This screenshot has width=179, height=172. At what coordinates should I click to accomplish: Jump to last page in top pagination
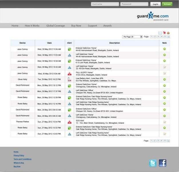coord(168,37)
